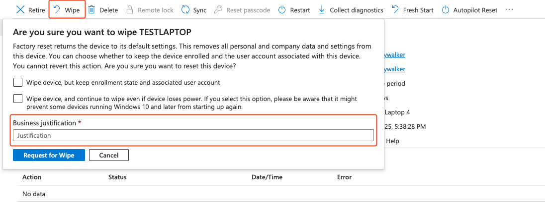
Task: Click the Sync circular arrows icon
Action: click(x=185, y=10)
